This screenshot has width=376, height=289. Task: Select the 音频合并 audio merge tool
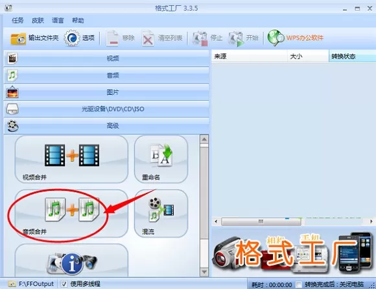click(71, 213)
